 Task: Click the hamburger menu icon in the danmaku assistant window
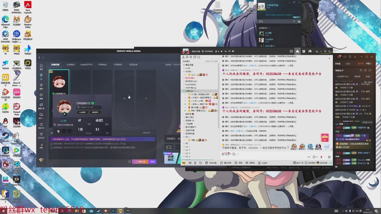(355, 57)
